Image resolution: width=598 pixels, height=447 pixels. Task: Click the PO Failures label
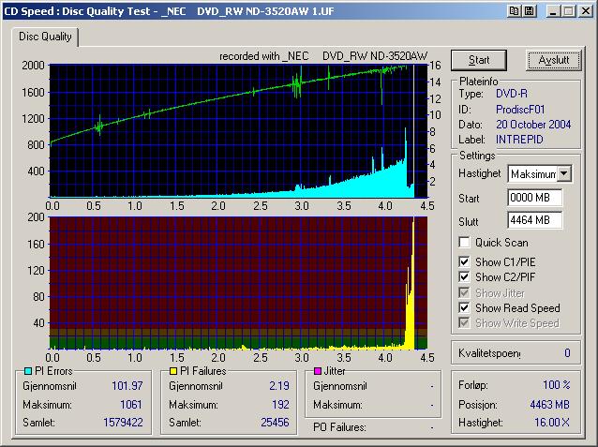339,427
